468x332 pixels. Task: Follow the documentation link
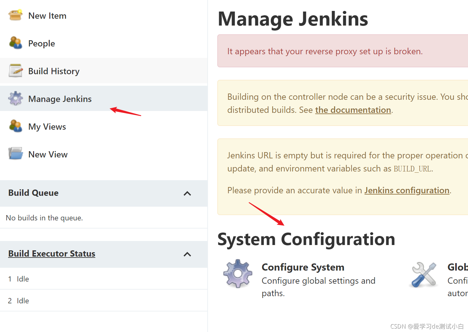tap(353, 110)
